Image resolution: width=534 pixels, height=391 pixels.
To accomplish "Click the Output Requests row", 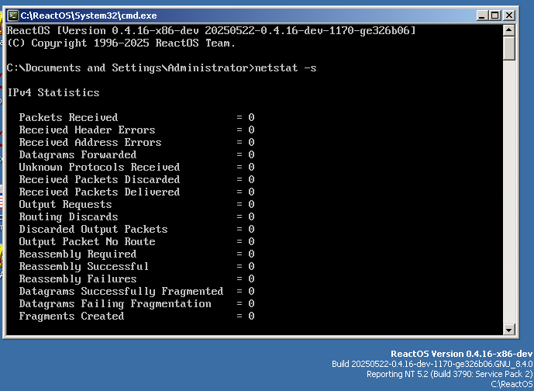I will (x=136, y=204).
